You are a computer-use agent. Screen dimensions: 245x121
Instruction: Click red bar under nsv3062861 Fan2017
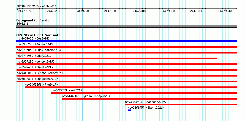131,87
